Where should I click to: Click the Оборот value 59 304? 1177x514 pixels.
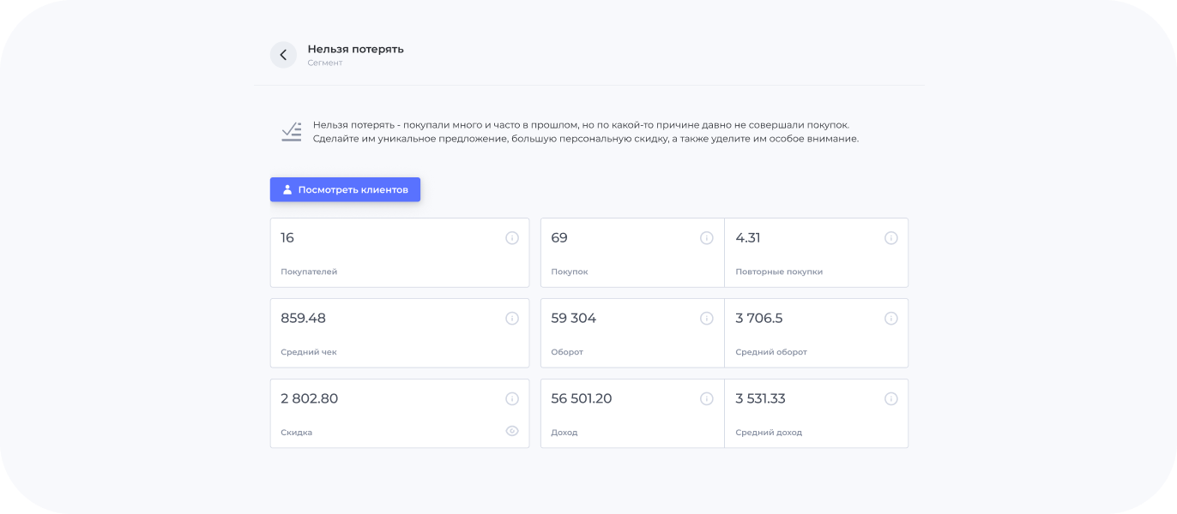tap(573, 319)
